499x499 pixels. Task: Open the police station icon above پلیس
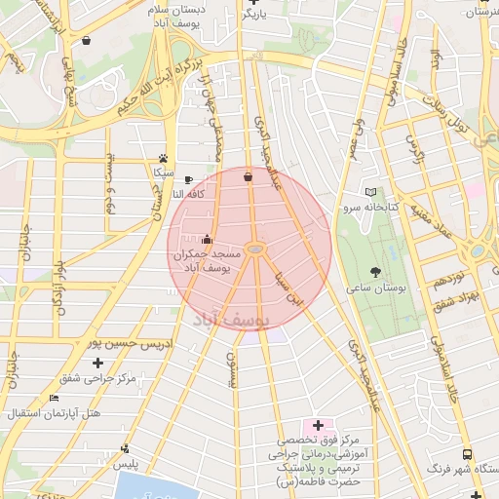click(125, 448)
